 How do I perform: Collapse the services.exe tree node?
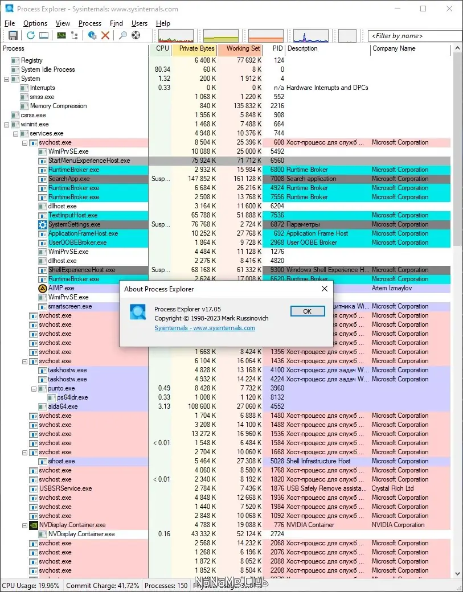(x=15, y=134)
